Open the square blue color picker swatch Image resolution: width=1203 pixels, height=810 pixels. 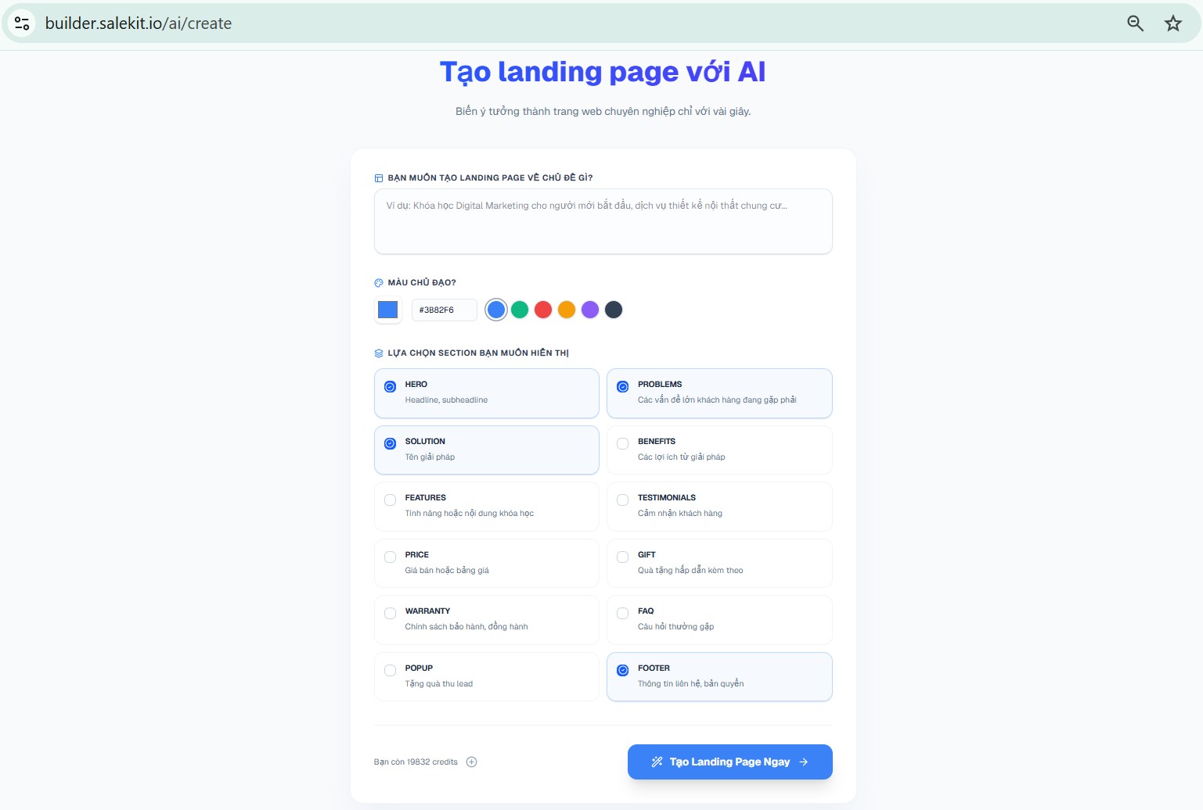388,310
